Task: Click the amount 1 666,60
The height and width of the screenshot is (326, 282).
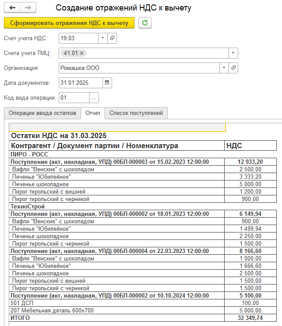Action: 250,266
